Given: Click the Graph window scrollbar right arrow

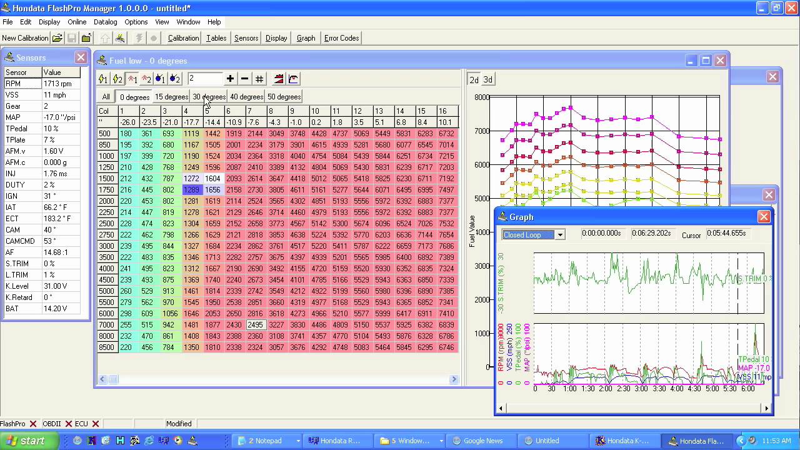Looking at the screenshot, I should (x=766, y=408).
